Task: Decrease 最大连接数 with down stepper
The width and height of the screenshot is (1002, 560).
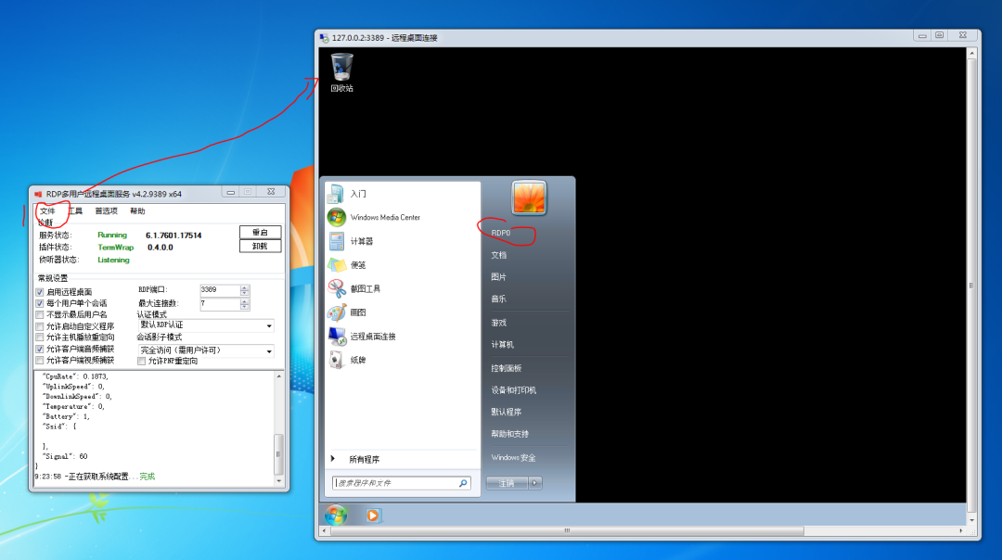Action: pyautogui.click(x=244, y=307)
